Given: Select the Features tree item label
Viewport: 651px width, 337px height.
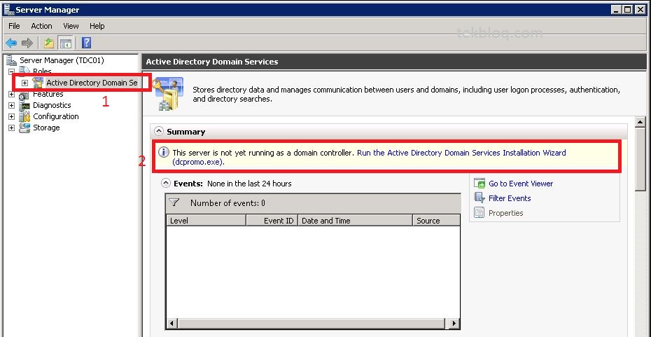Looking at the screenshot, I should [x=48, y=95].
